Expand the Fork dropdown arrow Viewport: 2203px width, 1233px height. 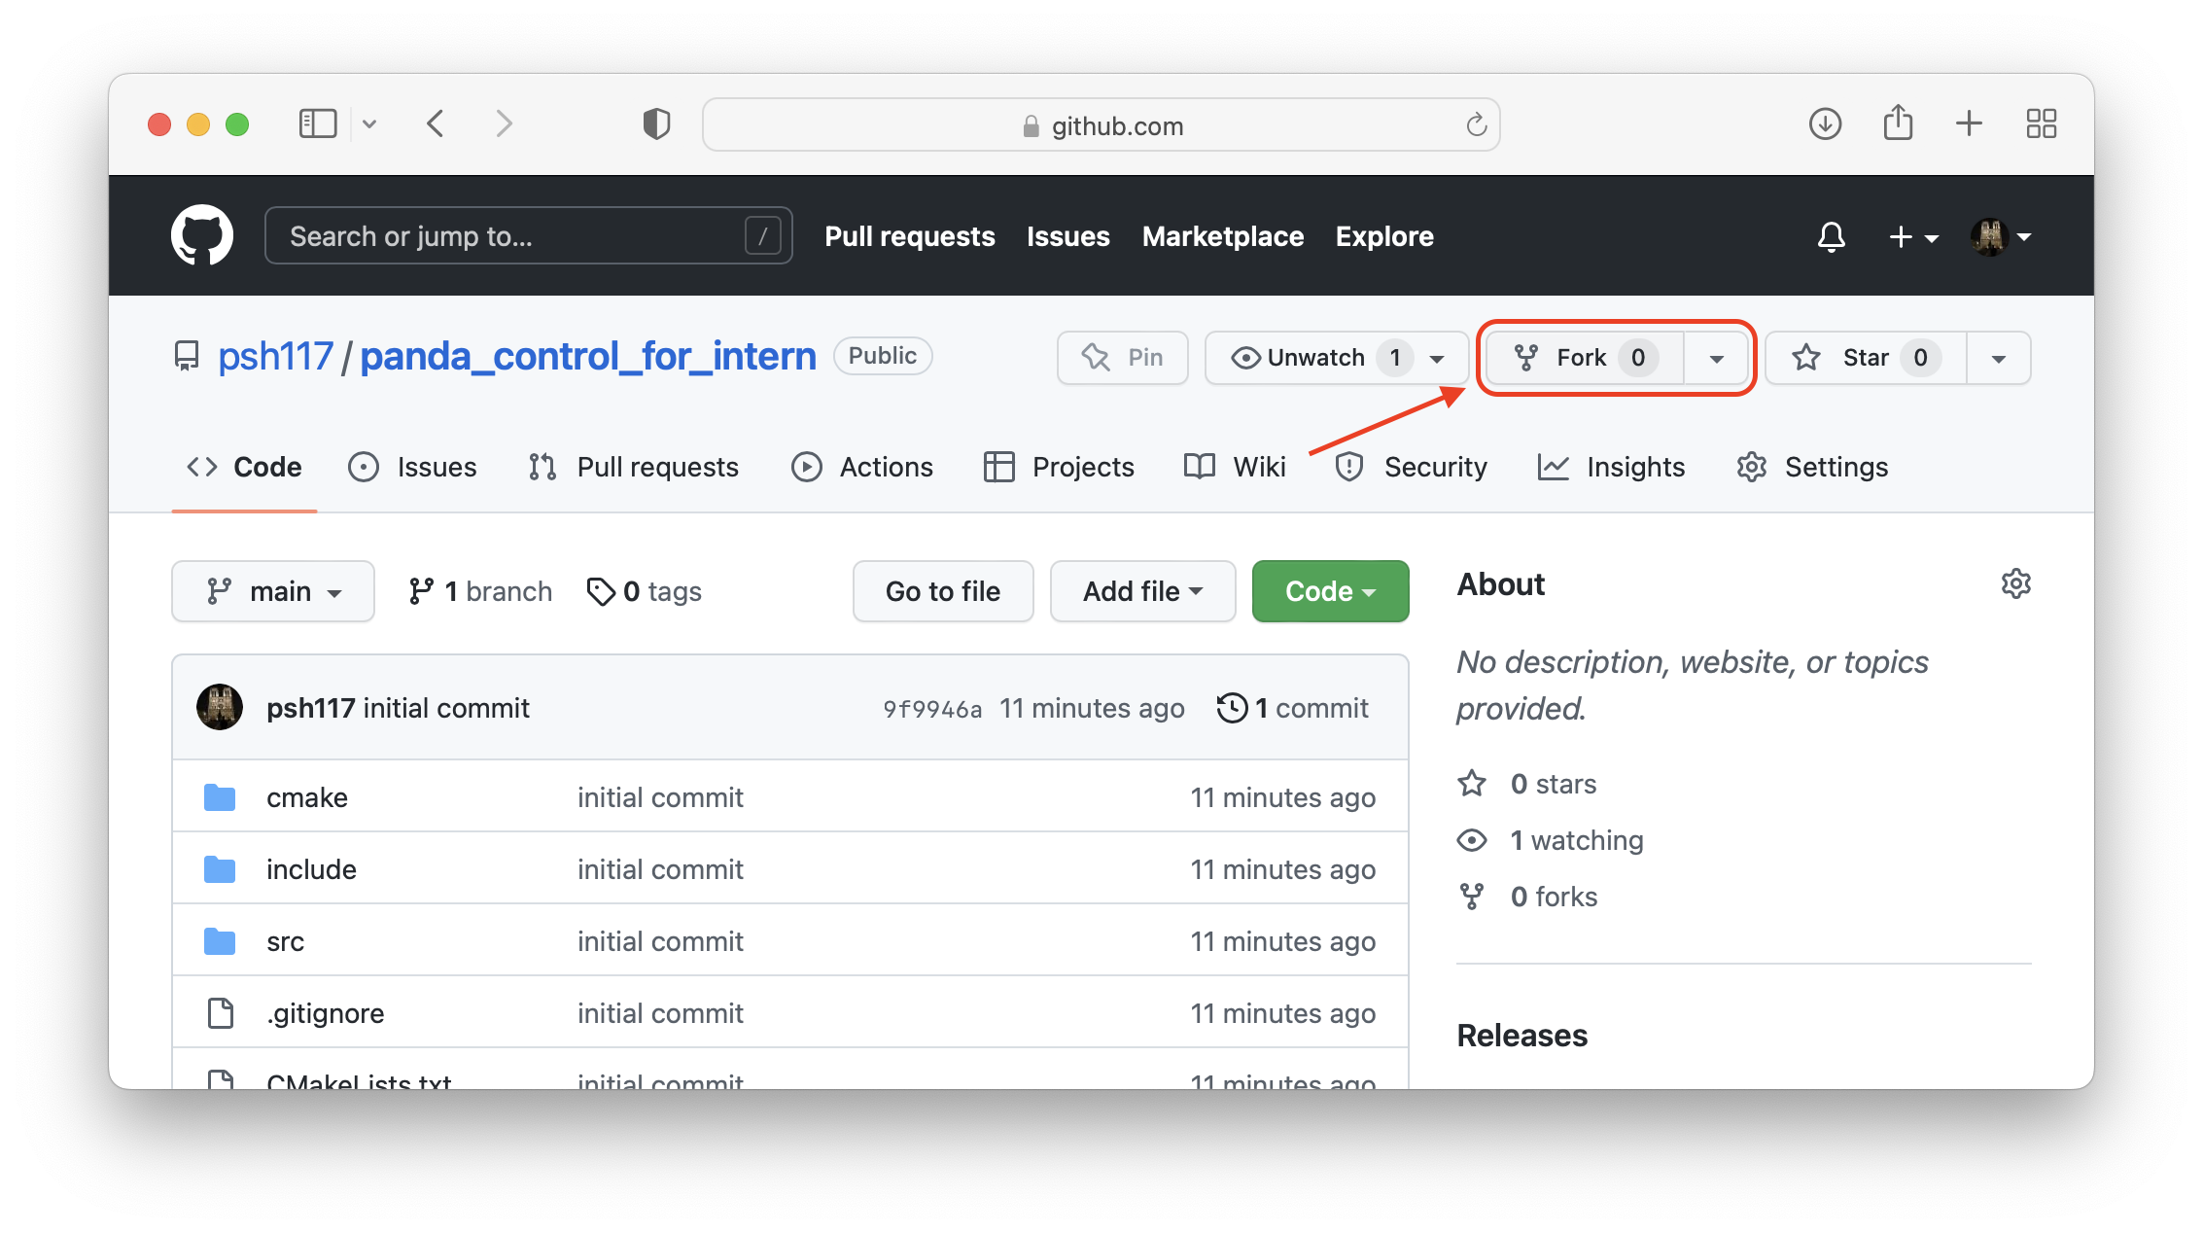(x=1716, y=358)
